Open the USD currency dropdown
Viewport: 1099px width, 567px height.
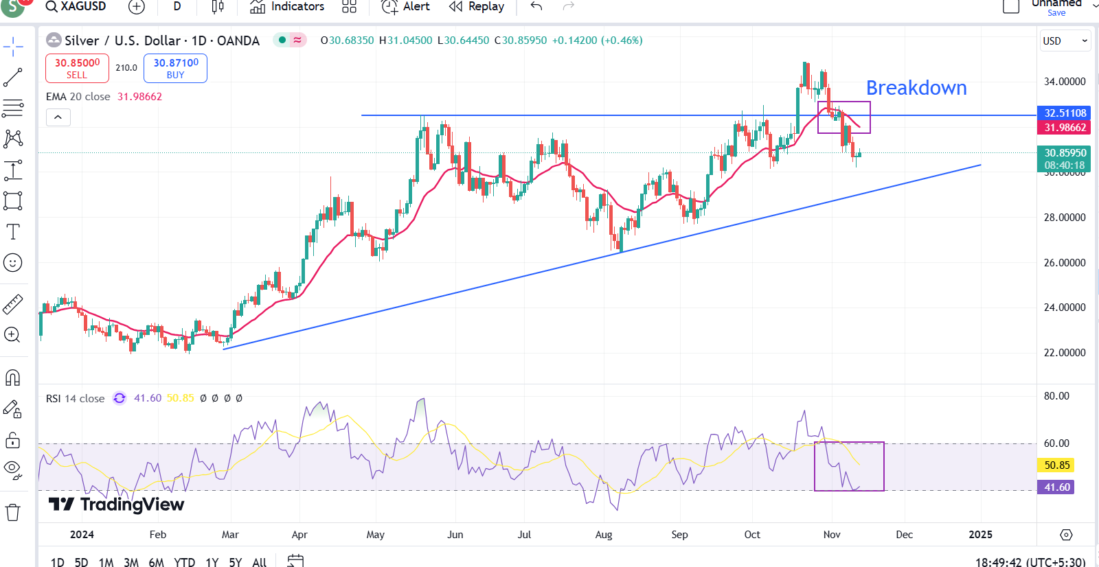1065,41
